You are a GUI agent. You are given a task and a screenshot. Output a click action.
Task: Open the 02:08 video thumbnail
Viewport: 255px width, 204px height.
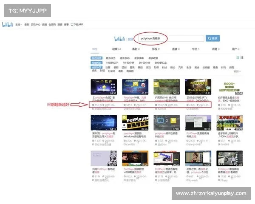tap(198, 159)
